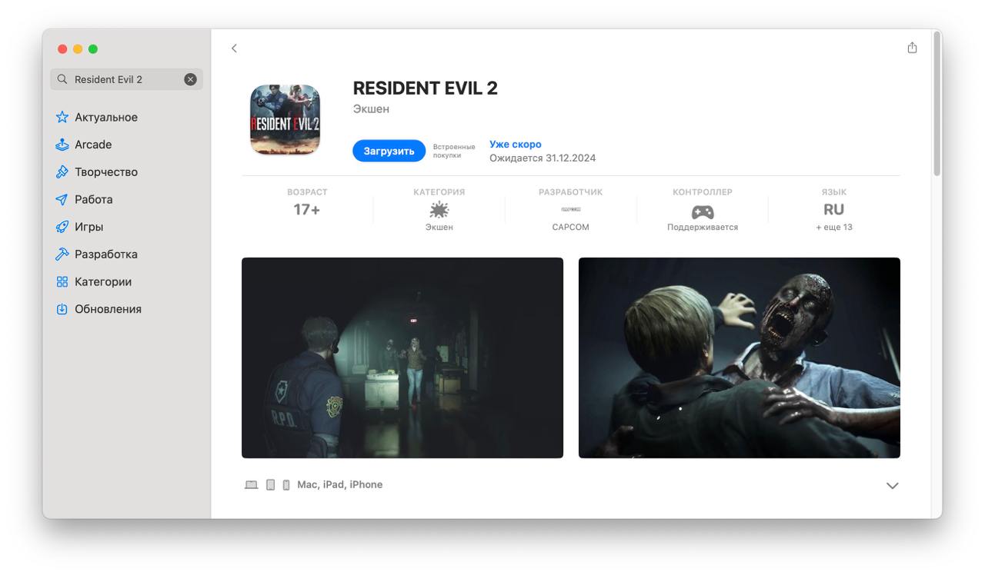Click the game controller icon
Image resolution: width=985 pixels, height=575 pixels.
coord(703,212)
